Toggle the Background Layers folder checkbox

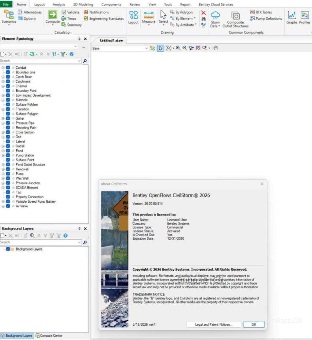(8, 249)
